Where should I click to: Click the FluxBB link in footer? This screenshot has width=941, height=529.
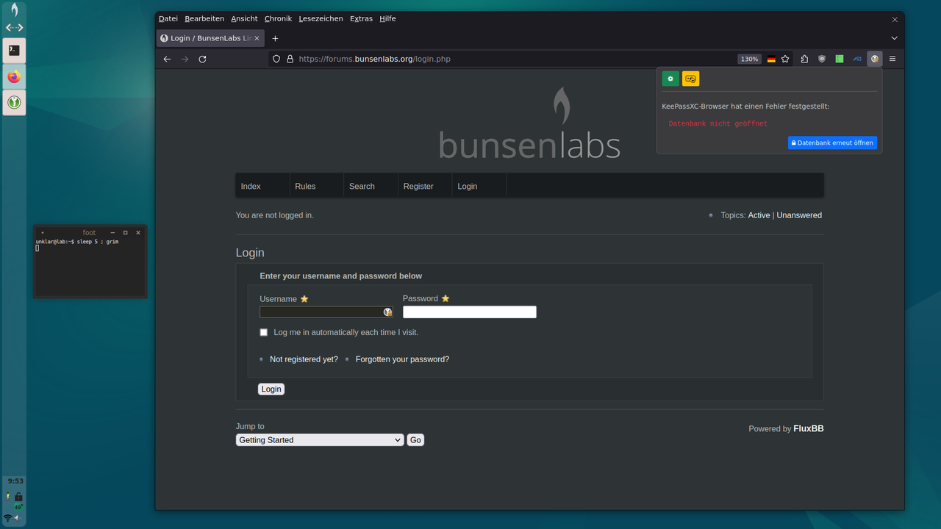[x=809, y=428]
